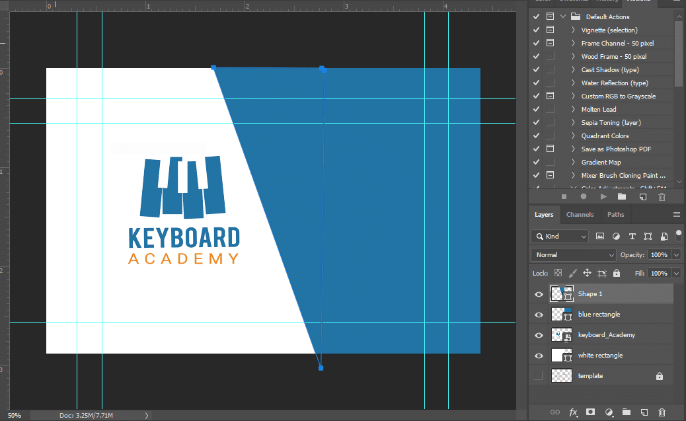Link layers at Layers panel bottom

tap(554, 412)
